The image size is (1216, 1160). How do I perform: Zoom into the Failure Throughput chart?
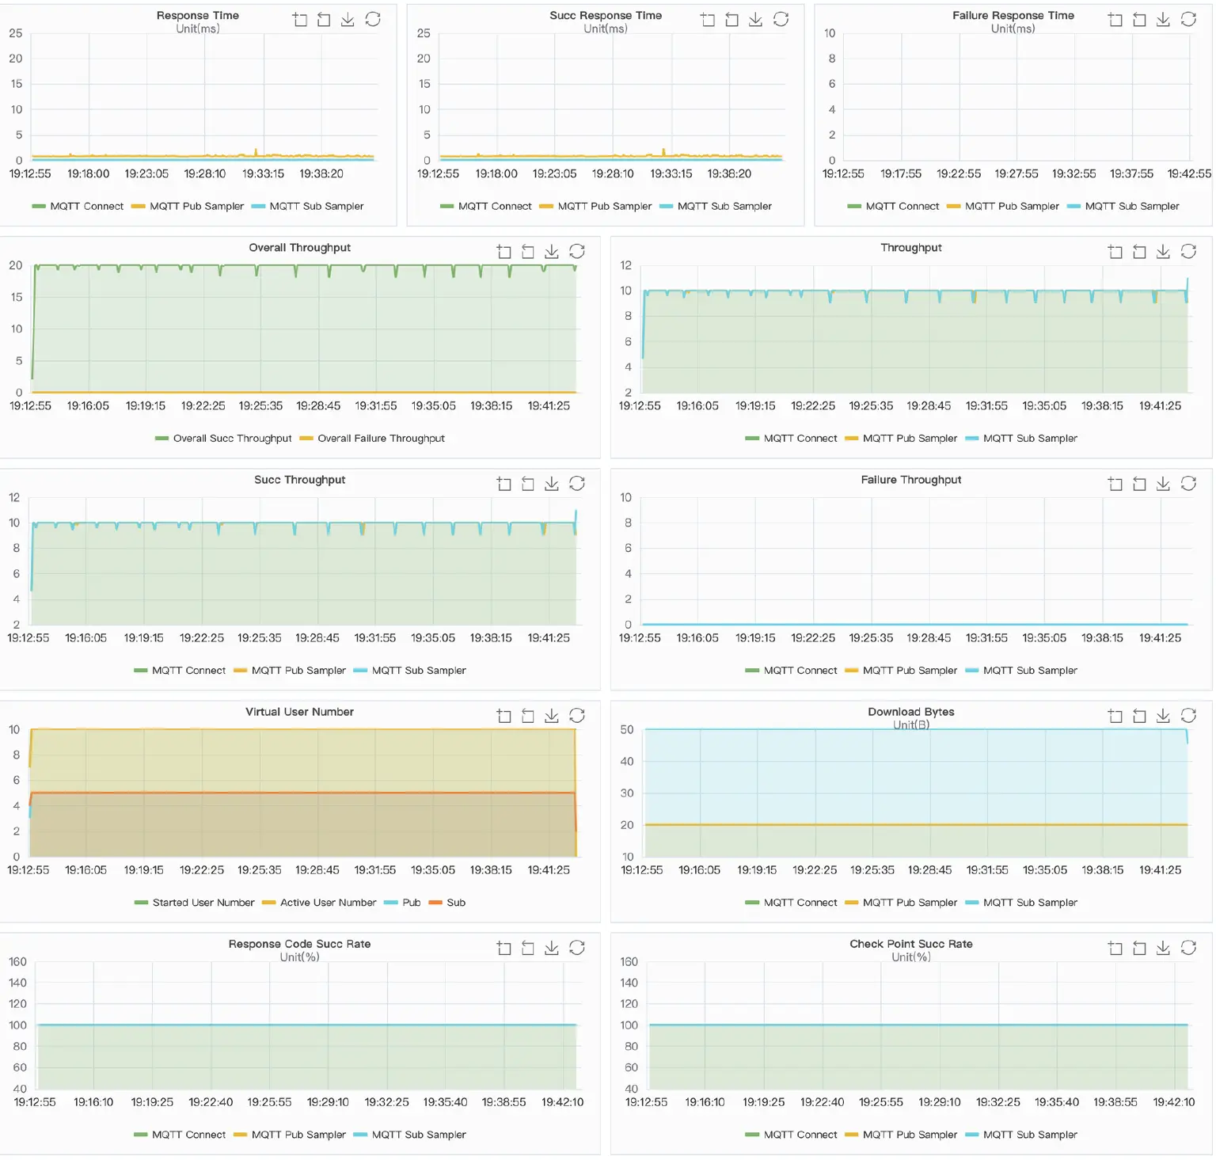[1115, 483]
